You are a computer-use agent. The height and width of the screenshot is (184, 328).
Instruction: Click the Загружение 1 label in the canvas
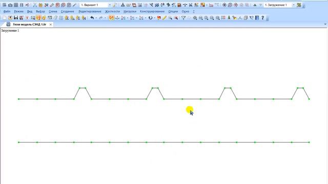(x=10, y=31)
